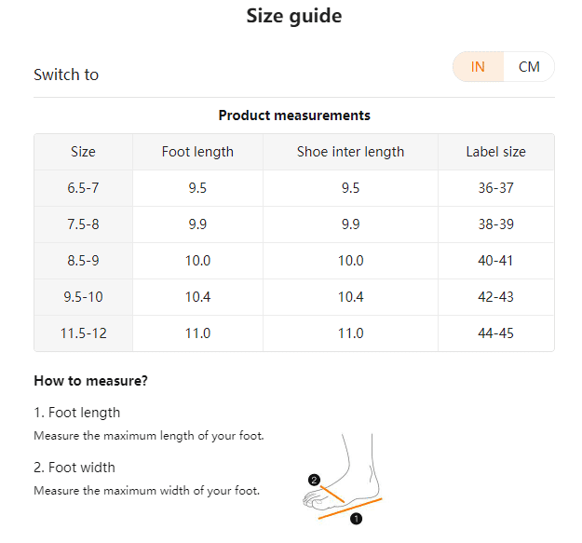Viewport: 582px width, 543px height.
Task: Click label size 36-37 cell
Action: [x=496, y=188]
